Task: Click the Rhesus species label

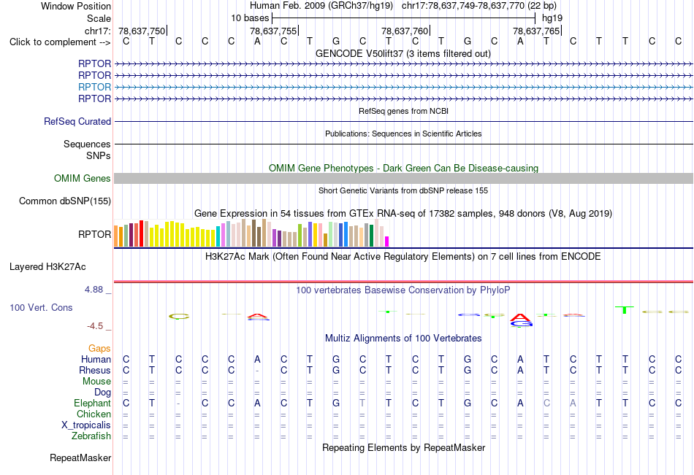Action: click(95, 370)
